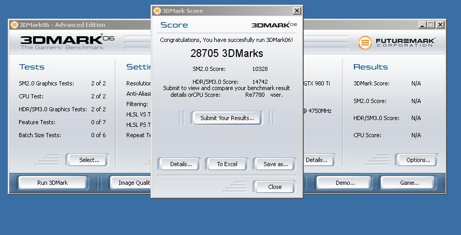Click the GTX 980 Ti text

(316, 83)
